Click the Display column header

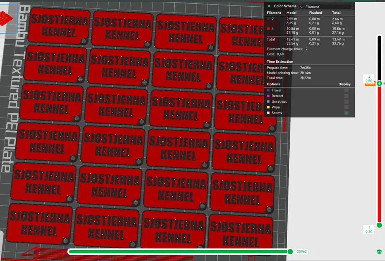pyautogui.click(x=344, y=84)
